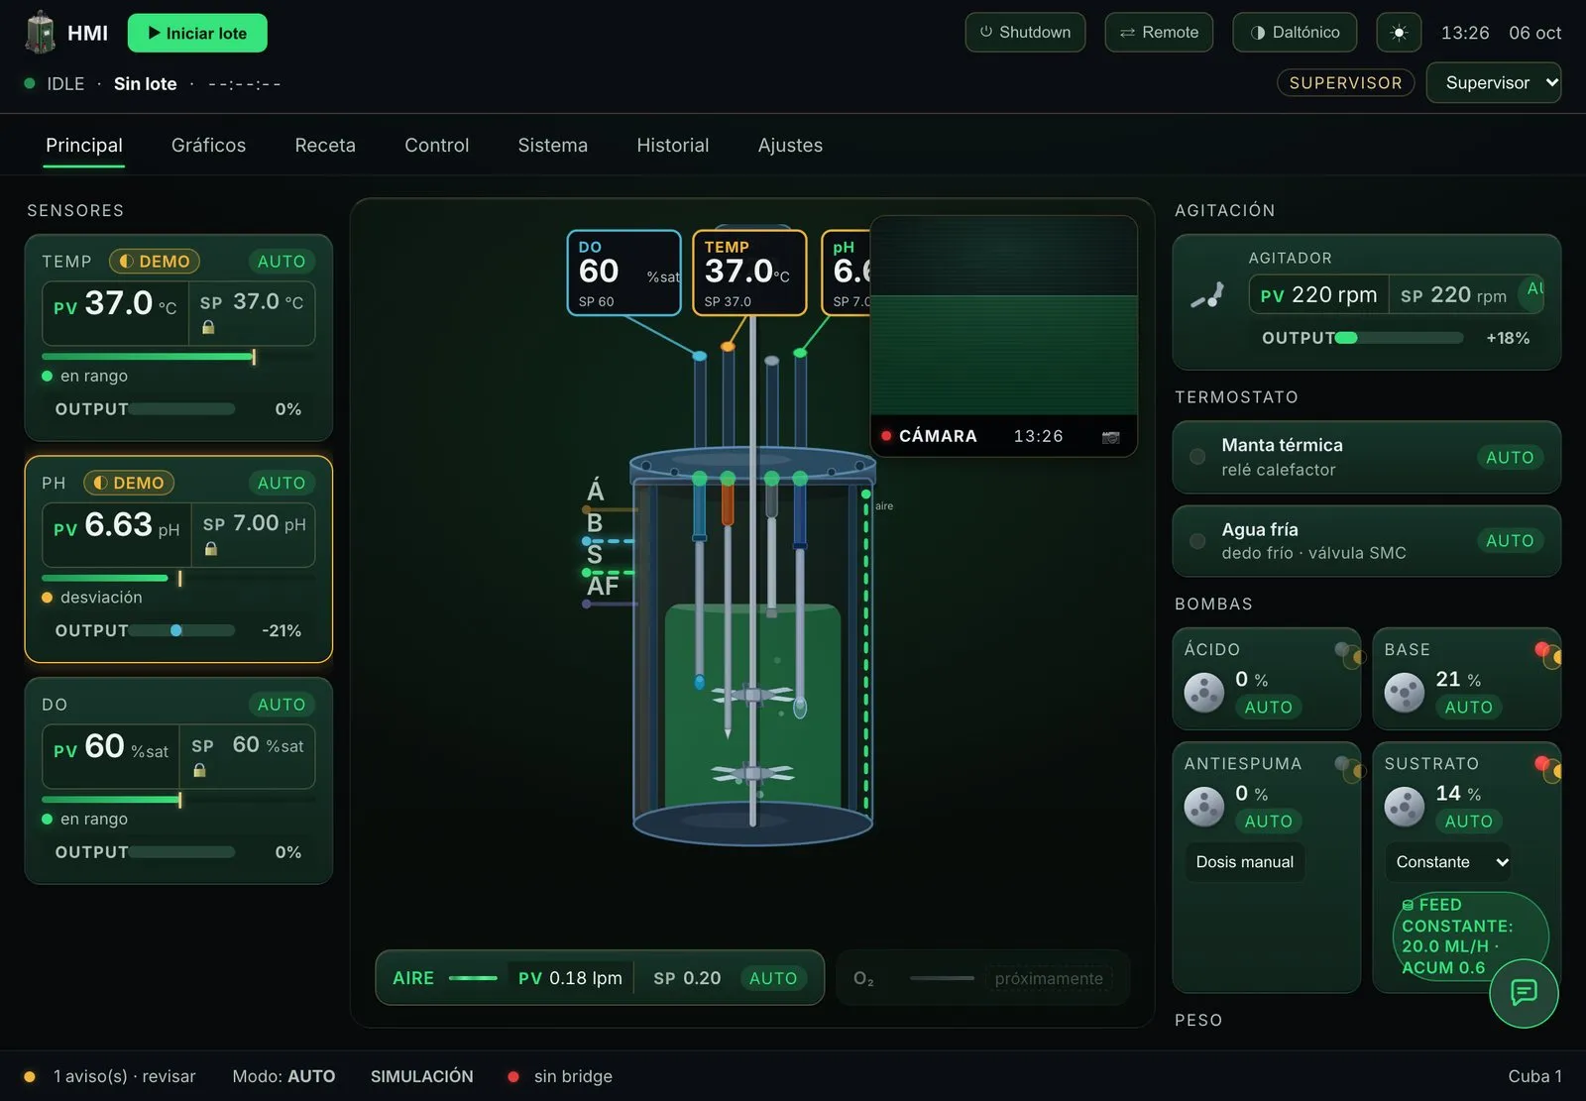The width and height of the screenshot is (1586, 1101).
Task: Toggle Manta térmica AUTO mode
Action: (1510, 457)
